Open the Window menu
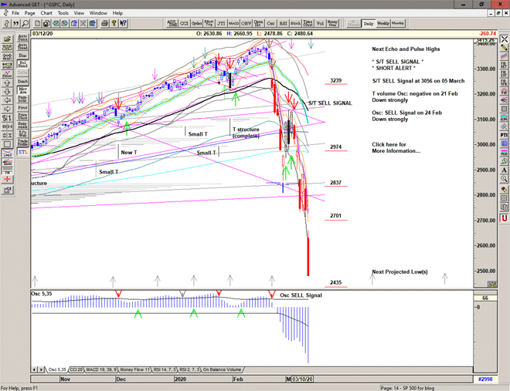Screen dimensions: 510x391 pyautogui.click(x=98, y=13)
